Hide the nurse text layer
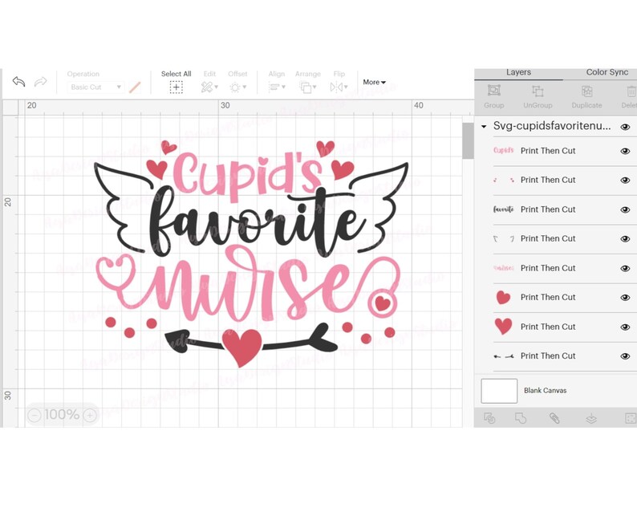The width and height of the screenshot is (637, 516). click(625, 269)
